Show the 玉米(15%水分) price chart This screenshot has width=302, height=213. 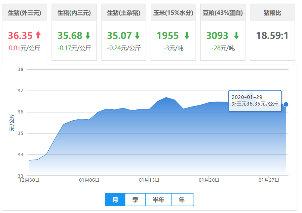[x=173, y=13]
